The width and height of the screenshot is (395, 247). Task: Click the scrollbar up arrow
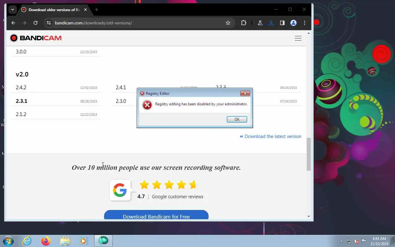[x=309, y=33]
